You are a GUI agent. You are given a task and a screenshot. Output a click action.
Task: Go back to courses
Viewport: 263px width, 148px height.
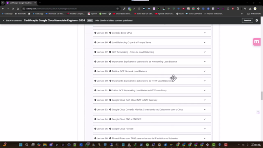pyautogui.click(x=12, y=21)
